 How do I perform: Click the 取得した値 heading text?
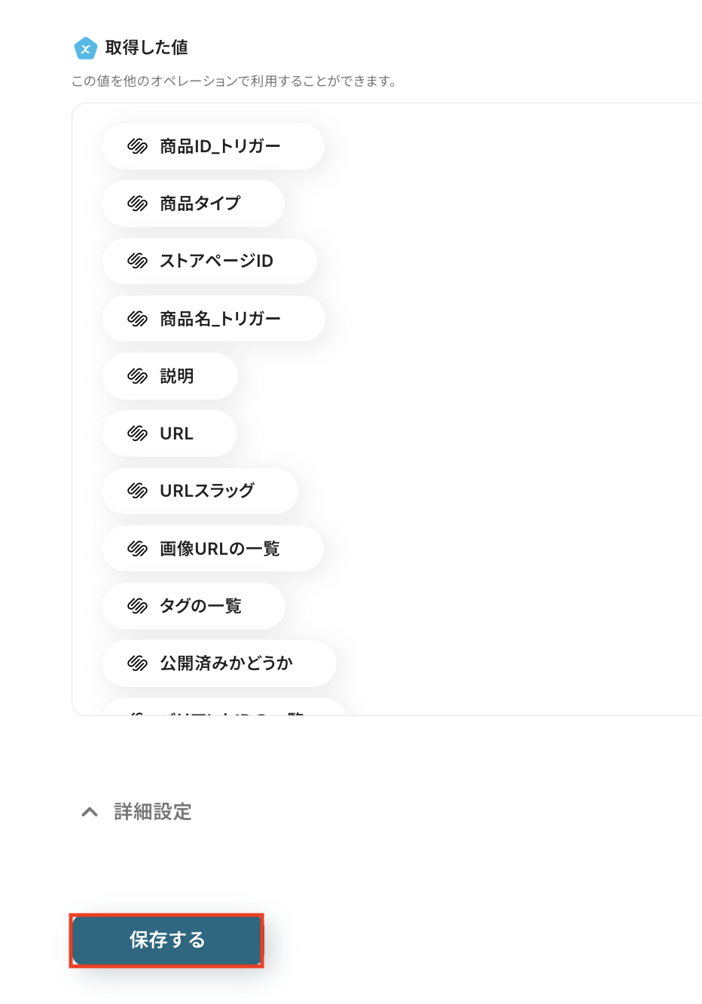click(x=147, y=47)
